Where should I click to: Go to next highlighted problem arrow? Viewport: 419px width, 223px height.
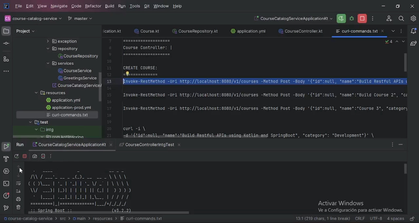(x=403, y=41)
